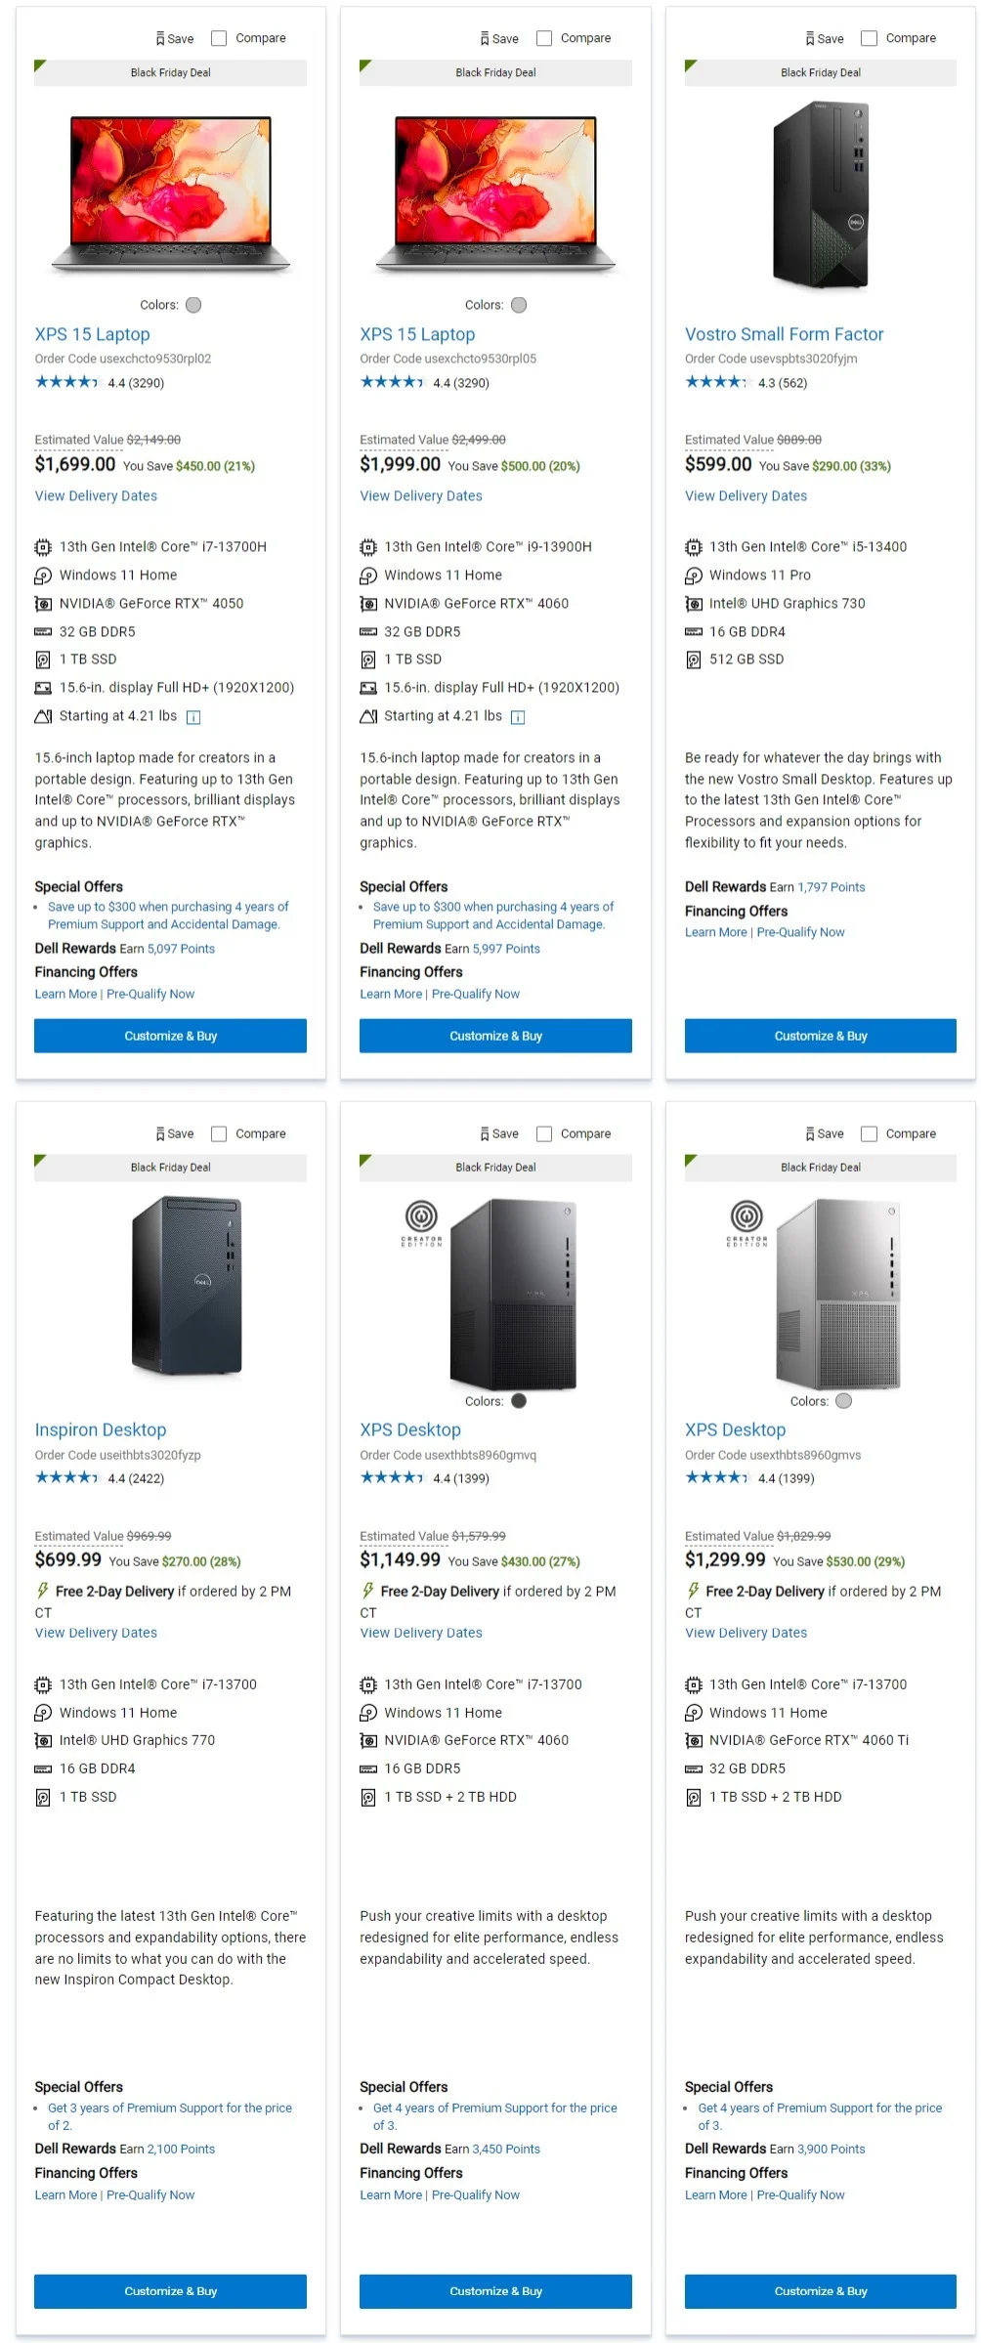Click Pre-Qualify Now on $1,999.00 XPS 15
Viewport: 981px width, 2343px height.
pyautogui.click(x=476, y=995)
